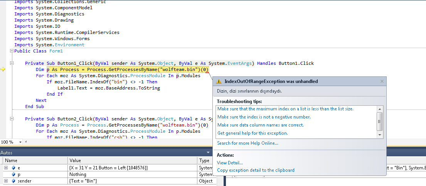Open the 100 % zoom dropdown
Screen dimensions: 426x186
[20, 142]
